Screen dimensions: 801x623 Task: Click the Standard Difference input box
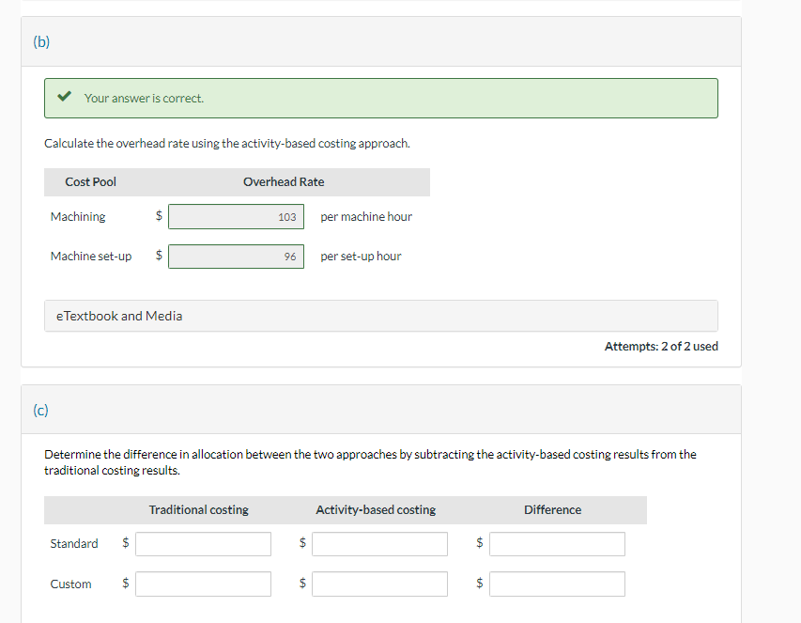point(557,543)
